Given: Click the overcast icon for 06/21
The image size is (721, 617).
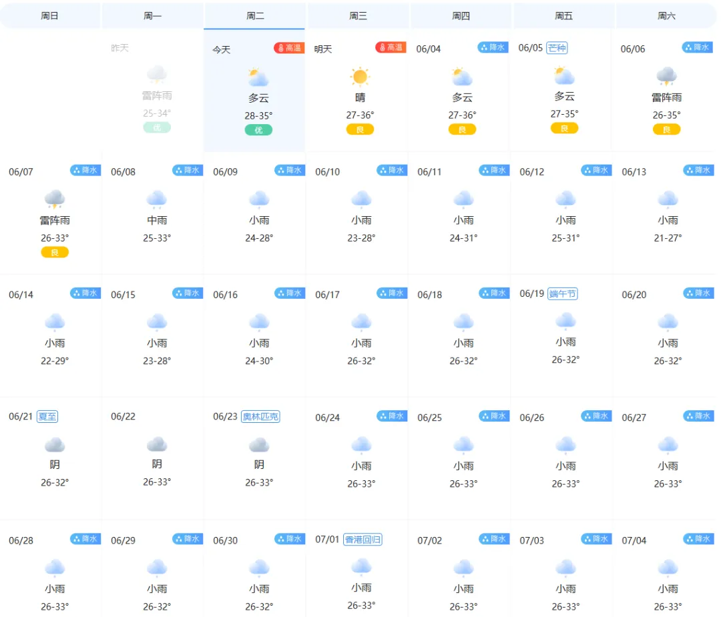Looking at the screenshot, I should 55,445.
